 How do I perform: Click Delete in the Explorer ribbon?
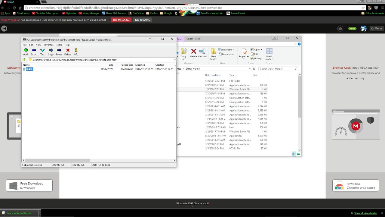[x=193, y=53]
